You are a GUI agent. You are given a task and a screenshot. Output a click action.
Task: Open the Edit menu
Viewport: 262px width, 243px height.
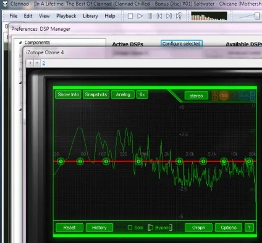click(x=28, y=16)
